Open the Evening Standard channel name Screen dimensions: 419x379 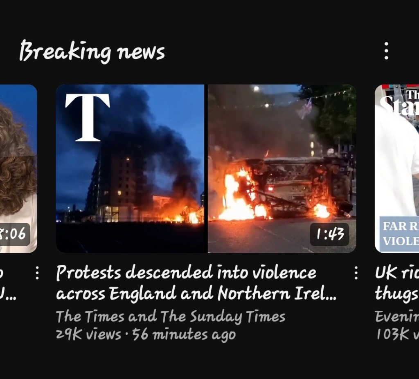pos(397,317)
